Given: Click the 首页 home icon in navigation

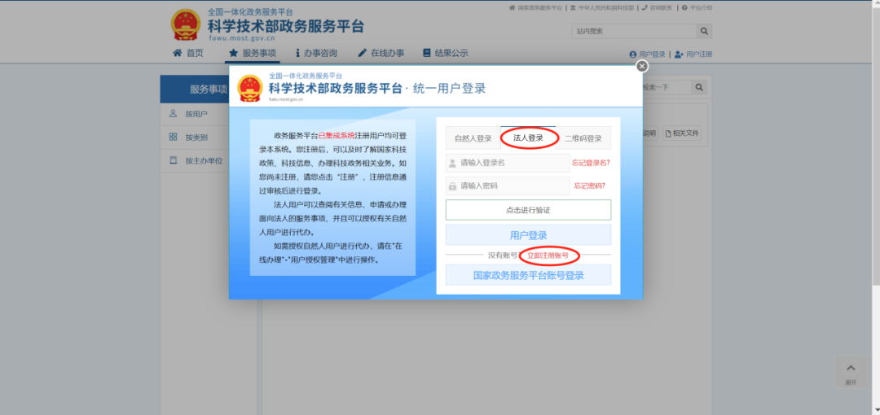Looking at the screenshot, I should click(178, 53).
